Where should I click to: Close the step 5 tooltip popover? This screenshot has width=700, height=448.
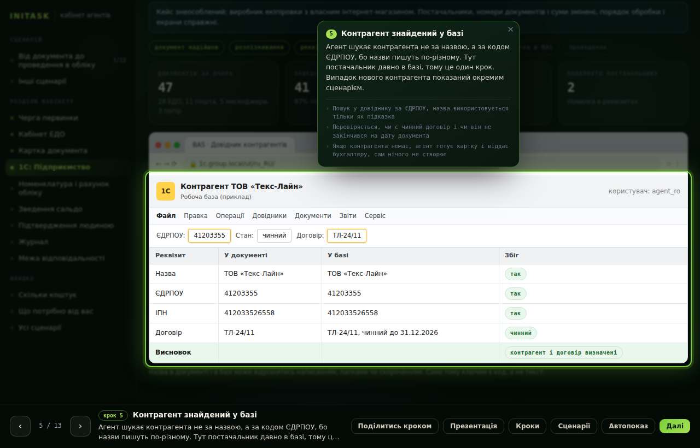(x=510, y=30)
